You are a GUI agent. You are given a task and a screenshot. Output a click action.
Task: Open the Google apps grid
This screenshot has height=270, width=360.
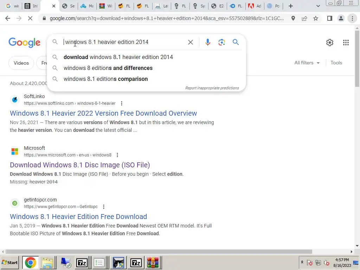[346, 43]
